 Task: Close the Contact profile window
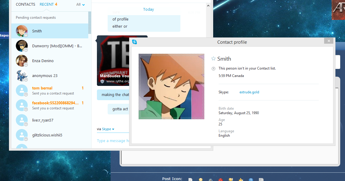[329, 41]
